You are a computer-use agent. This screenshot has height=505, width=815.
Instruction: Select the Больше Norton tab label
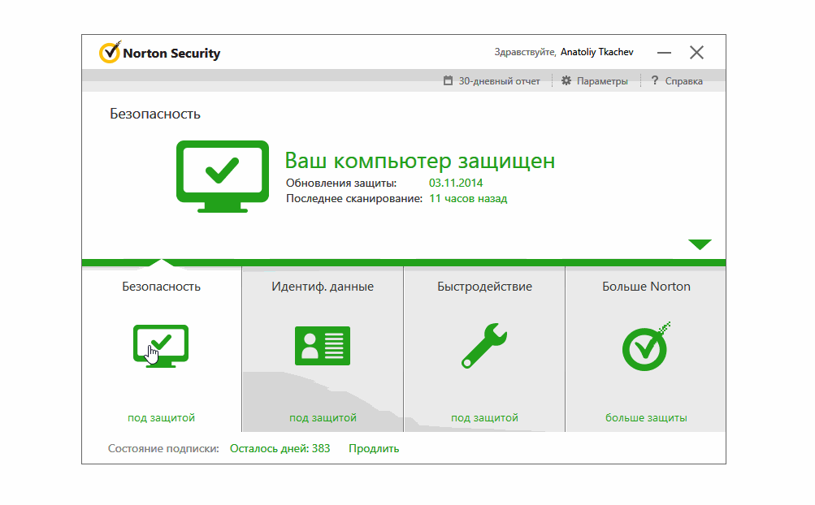click(x=646, y=287)
